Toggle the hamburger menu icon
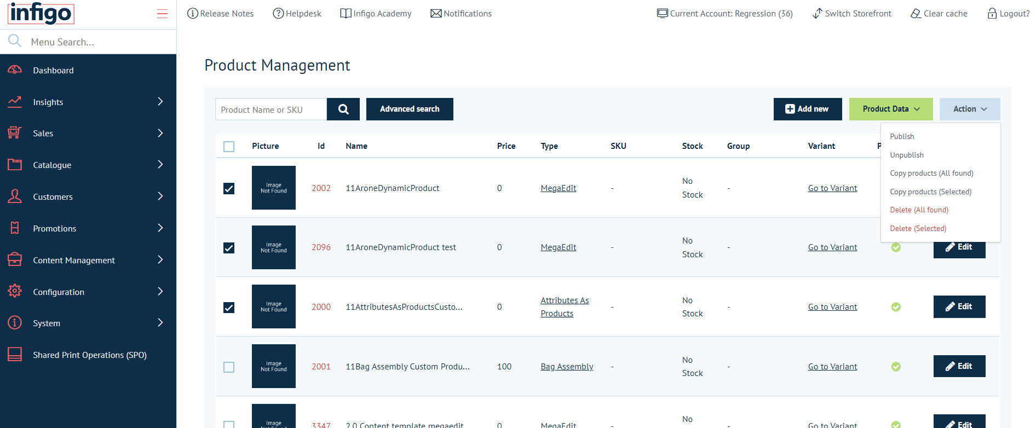Screen dimensions: 1036x428 tap(162, 14)
